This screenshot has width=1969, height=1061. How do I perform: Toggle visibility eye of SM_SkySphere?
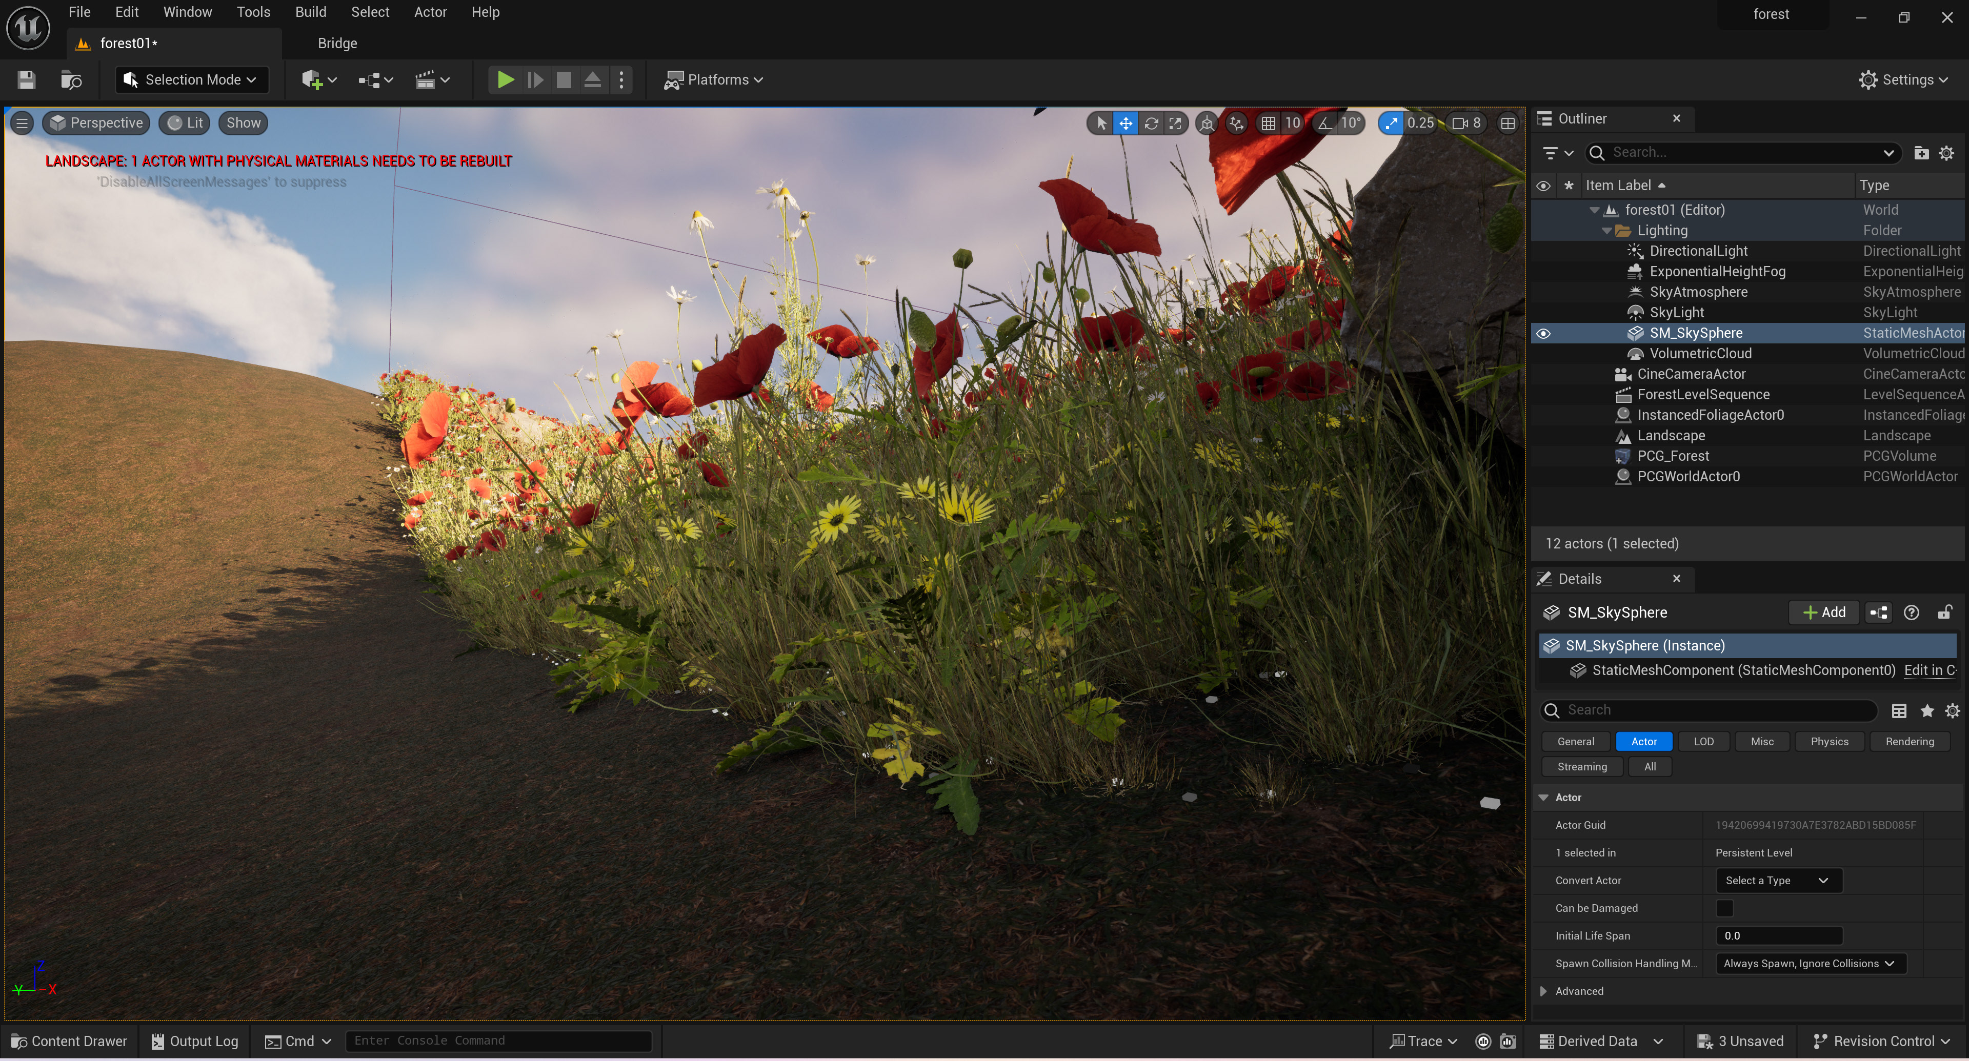click(x=1543, y=333)
